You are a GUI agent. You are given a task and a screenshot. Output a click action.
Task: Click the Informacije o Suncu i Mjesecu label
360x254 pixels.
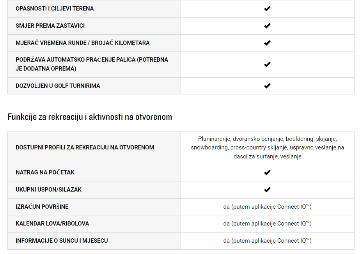click(x=62, y=241)
